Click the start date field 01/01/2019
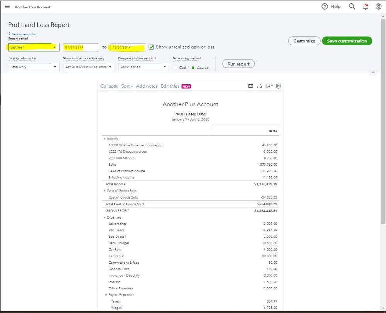Screen dimensions: 386x313 point(81,47)
